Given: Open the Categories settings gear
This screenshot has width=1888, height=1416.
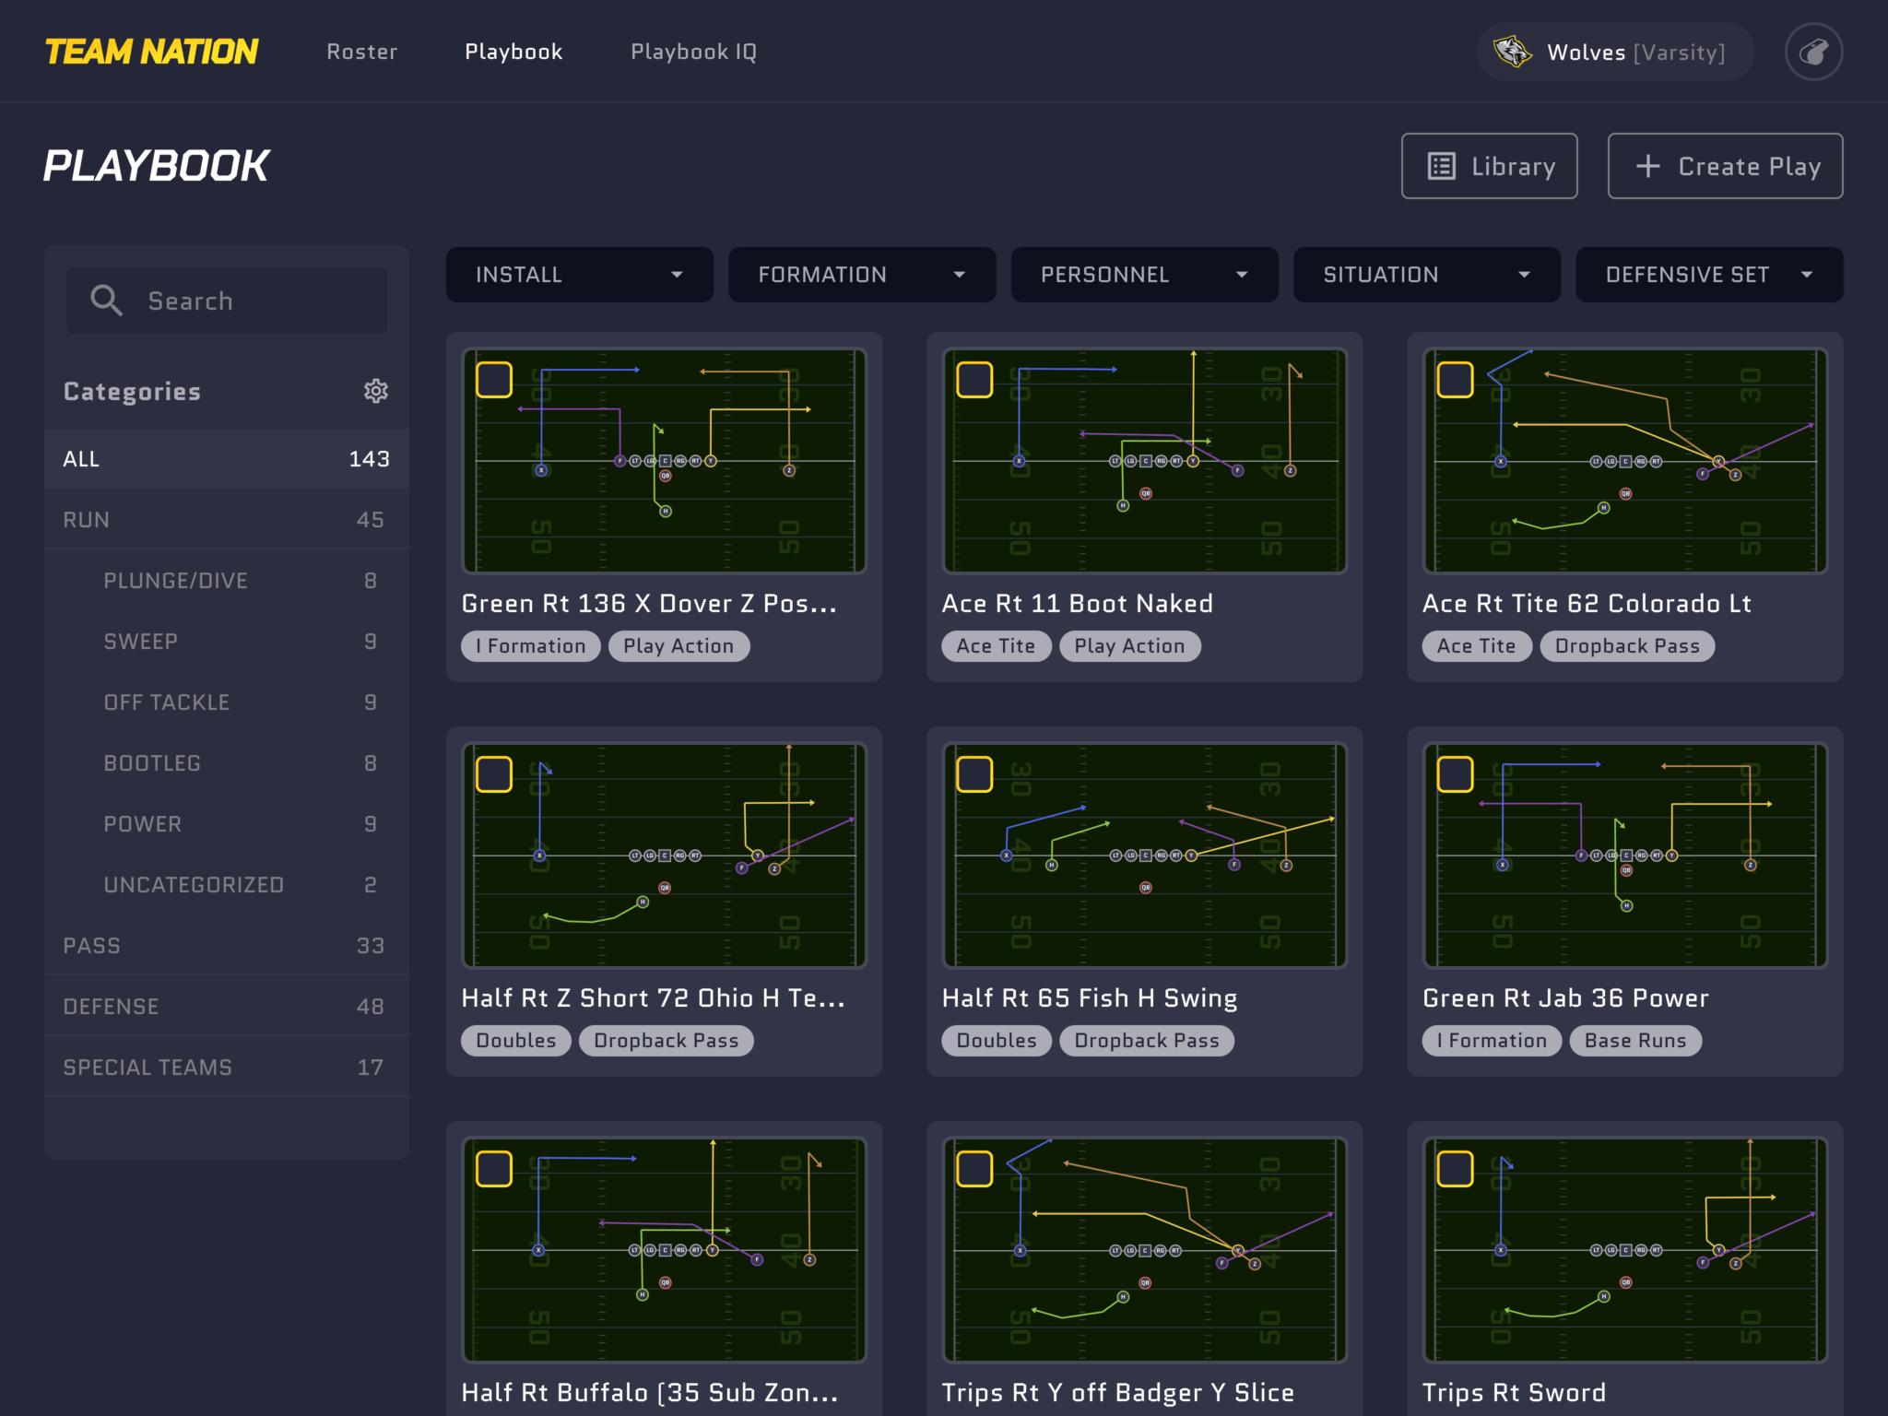Looking at the screenshot, I should (376, 391).
